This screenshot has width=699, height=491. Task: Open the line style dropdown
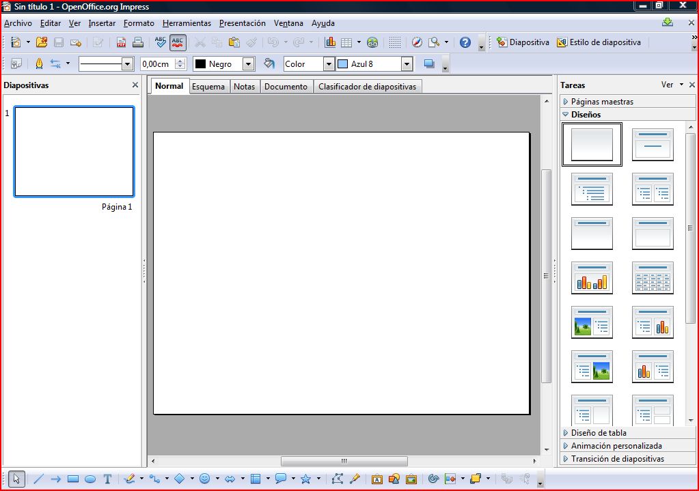(x=128, y=64)
